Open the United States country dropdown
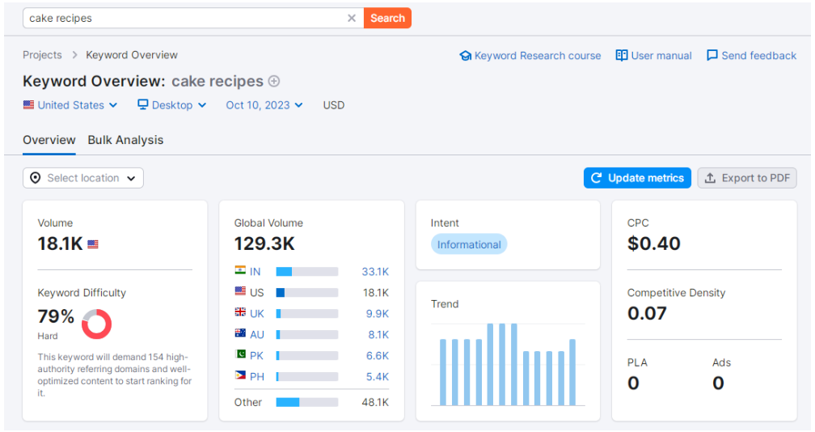 pos(70,105)
